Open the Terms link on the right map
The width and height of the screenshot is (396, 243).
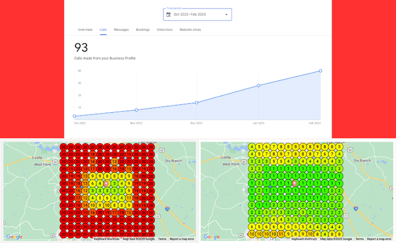359,239
